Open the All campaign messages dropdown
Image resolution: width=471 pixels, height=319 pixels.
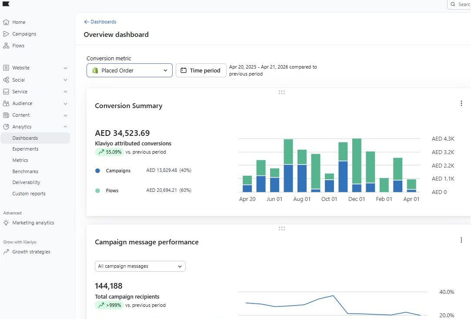pyautogui.click(x=140, y=266)
